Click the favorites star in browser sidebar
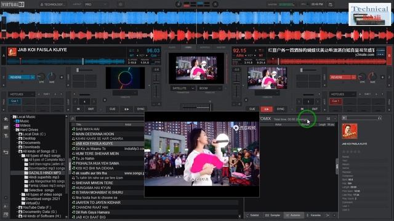Viewport: 394px width, 221px height. (x=6, y=119)
